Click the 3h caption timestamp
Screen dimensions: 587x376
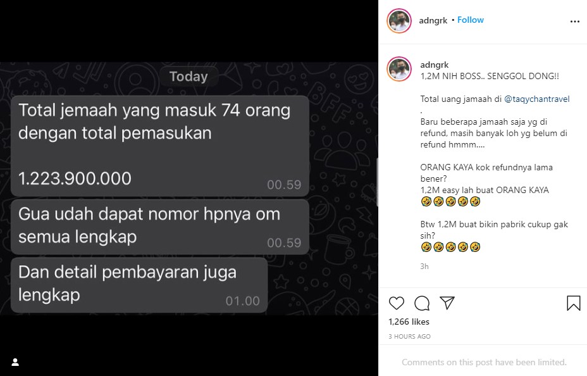[x=424, y=266]
